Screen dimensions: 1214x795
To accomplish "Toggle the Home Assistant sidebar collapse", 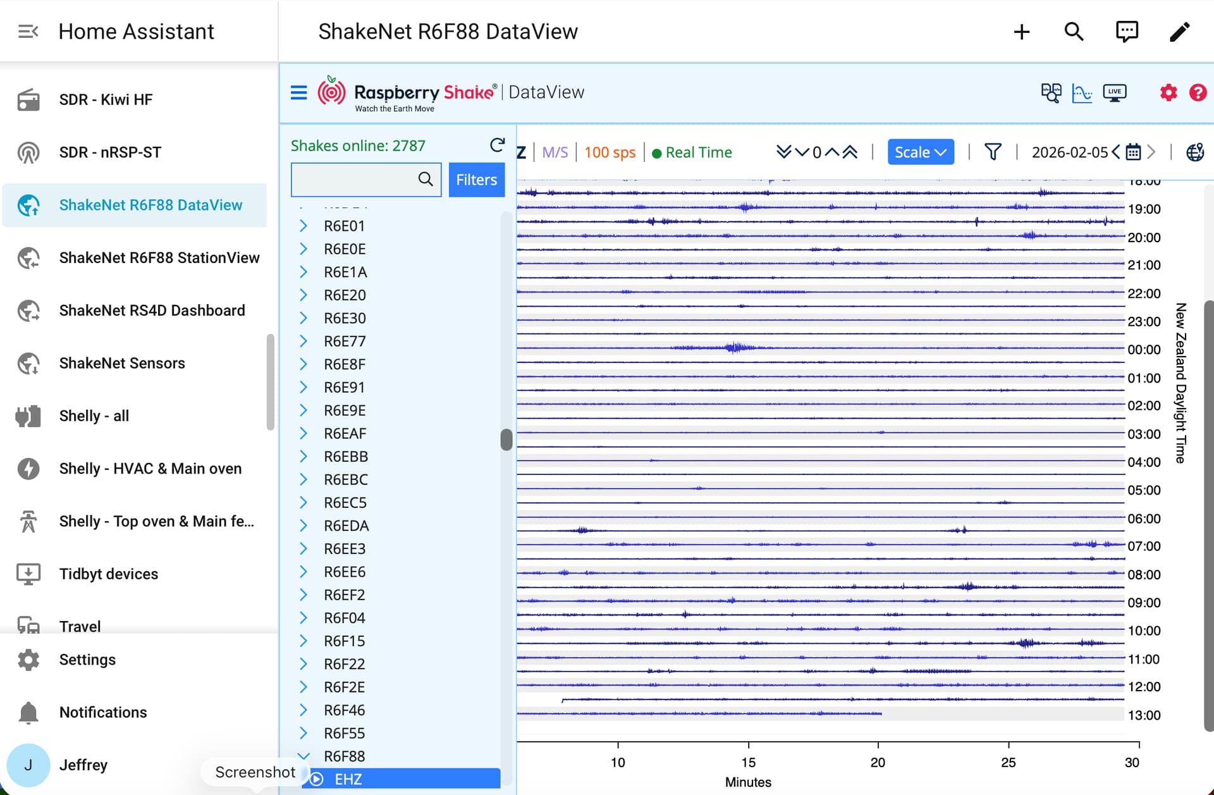I will [x=28, y=31].
